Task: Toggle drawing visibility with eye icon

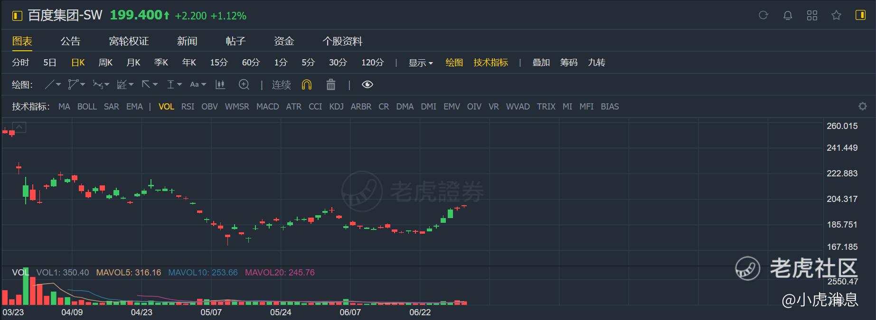Action: (x=367, y=84)
